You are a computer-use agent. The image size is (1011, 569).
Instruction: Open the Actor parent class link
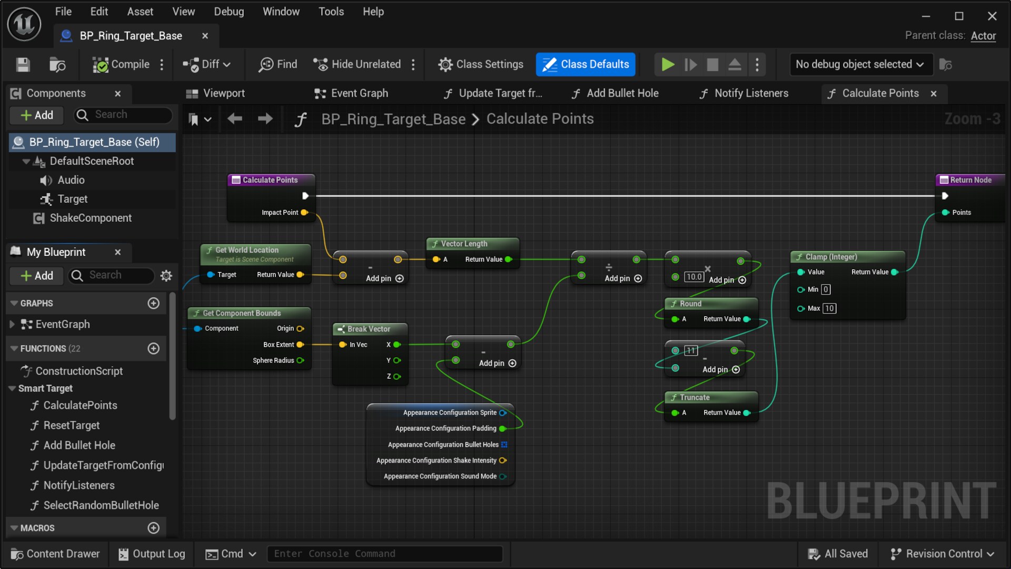[983, 36]
